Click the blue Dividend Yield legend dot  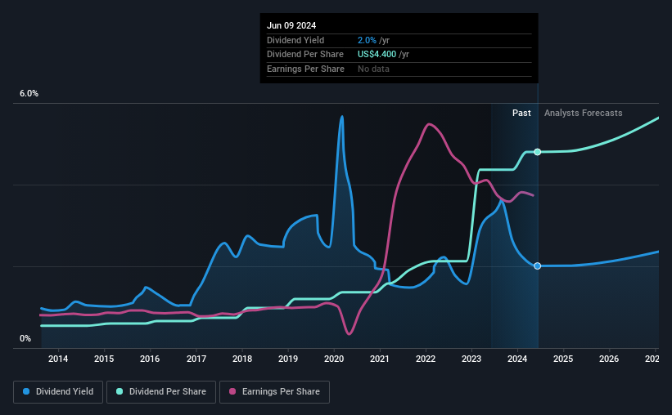[x=26, y=391]
